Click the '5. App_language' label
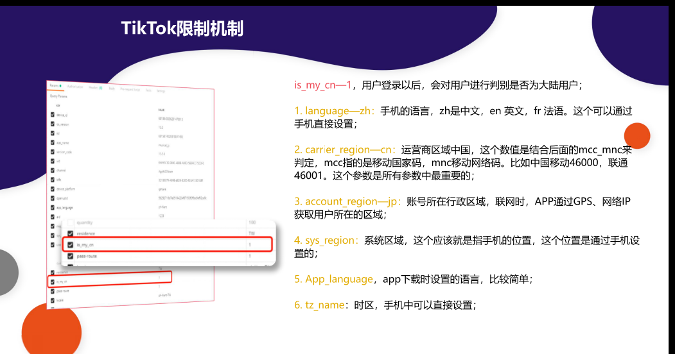 coord(333,279)
